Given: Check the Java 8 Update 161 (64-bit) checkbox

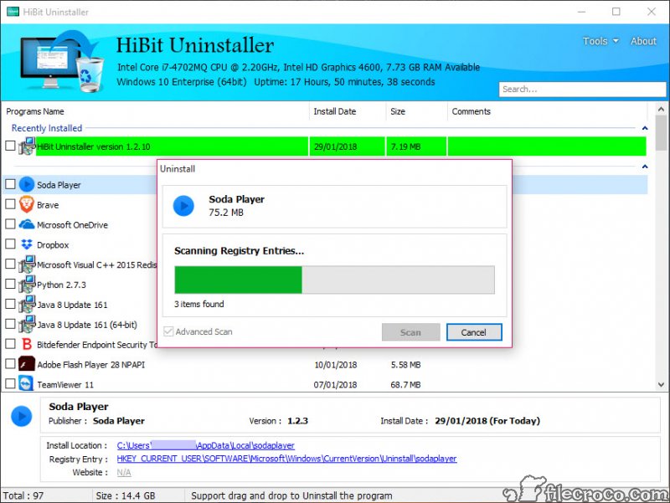Looking at the screenshot, I should click(x=10, y=324).
